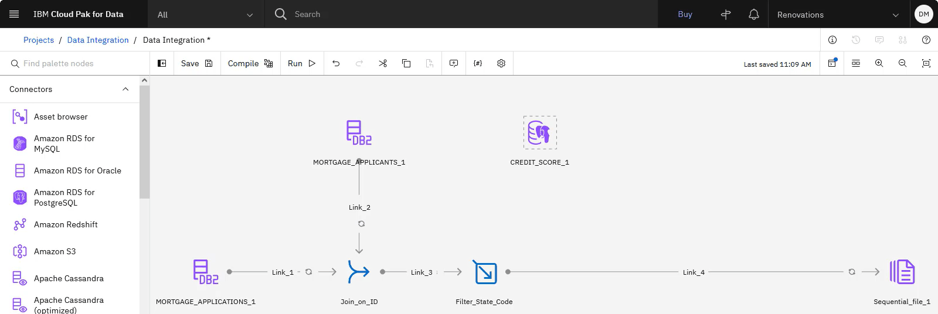Select the Join_on_ID stage node

359,272
